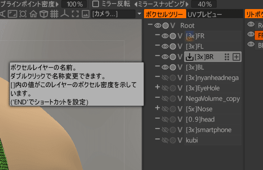Click the dashed frame selection icon
The width and height of the screenshot is (263, 170).
tap(75, 14)
